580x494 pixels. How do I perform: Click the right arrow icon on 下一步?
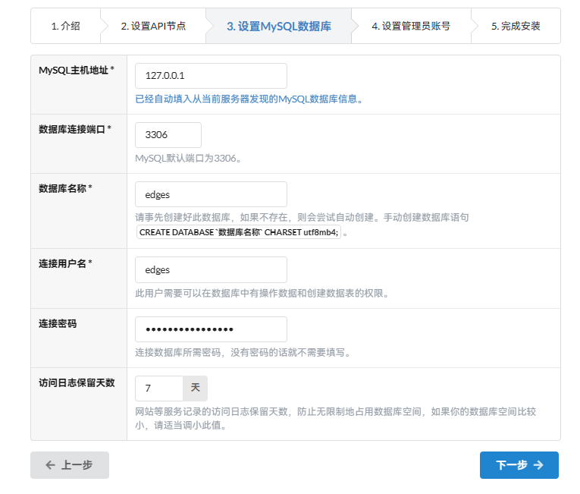pyautogui.click(x=538, y=465)
